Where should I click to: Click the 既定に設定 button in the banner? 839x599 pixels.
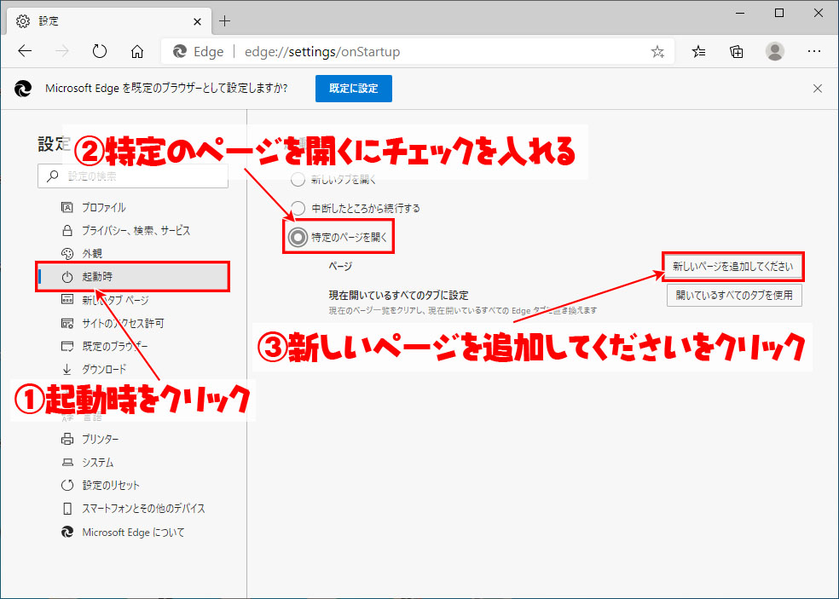tap(353, 88)
